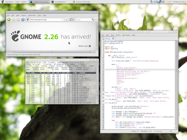
Task: Open Firefox File menu
Action: click(8, 15)
